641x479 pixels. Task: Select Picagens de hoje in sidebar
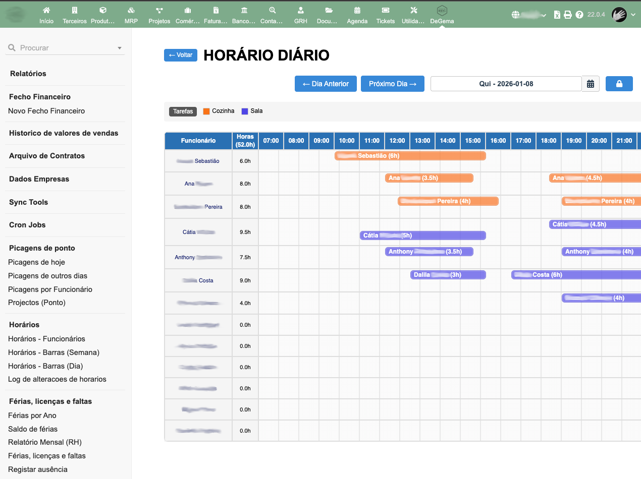(36, 262)
